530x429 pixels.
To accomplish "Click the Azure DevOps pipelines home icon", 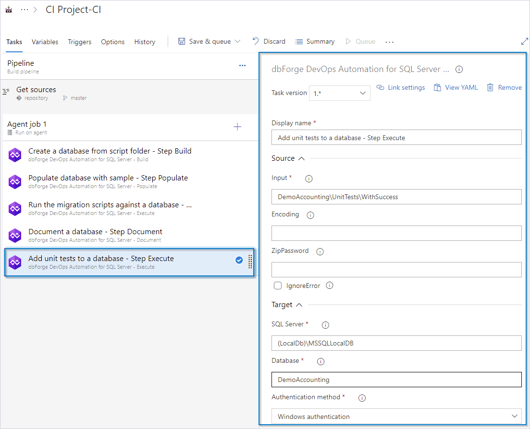I will click(x=9, y=10).
